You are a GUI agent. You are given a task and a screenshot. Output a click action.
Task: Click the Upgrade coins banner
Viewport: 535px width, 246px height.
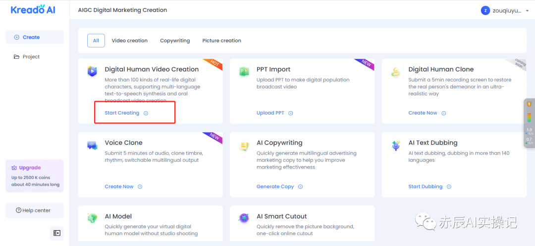[x=35, y=176]
